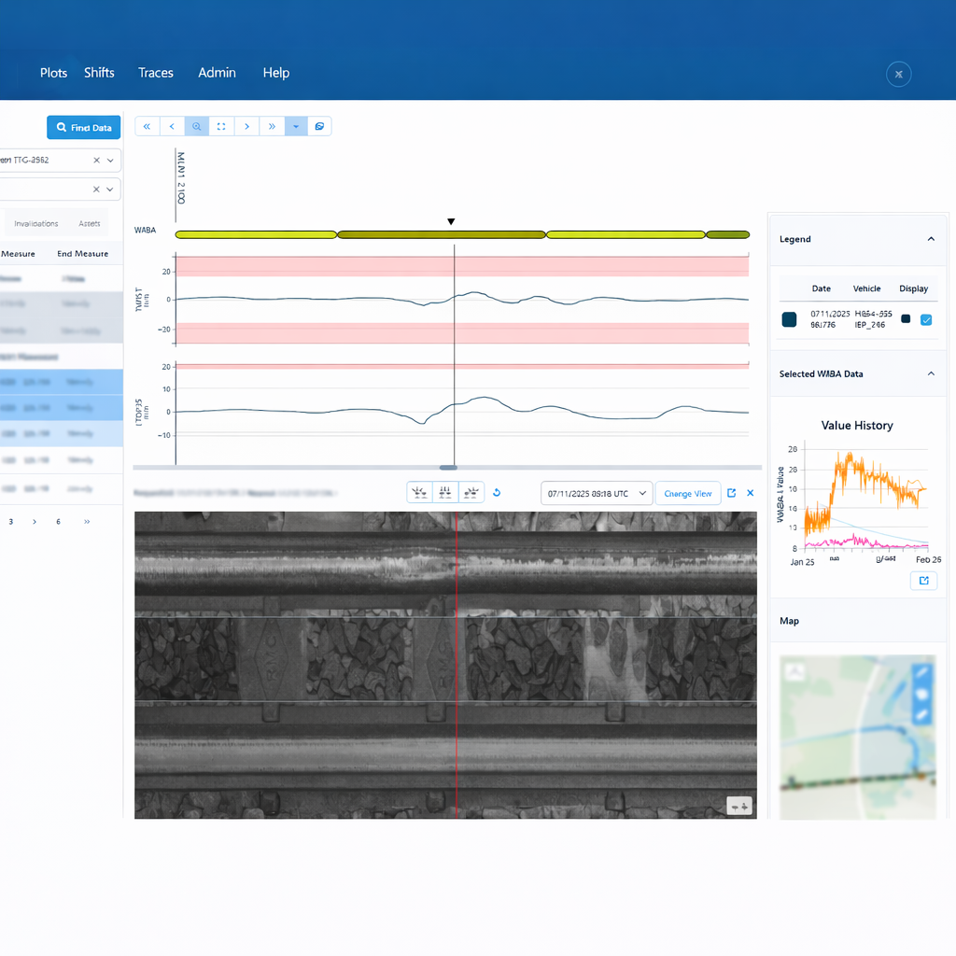Screen dimensions: 956x956
Task: Click the Vehicle column header in Legend
Action: [x=866, y=288]
